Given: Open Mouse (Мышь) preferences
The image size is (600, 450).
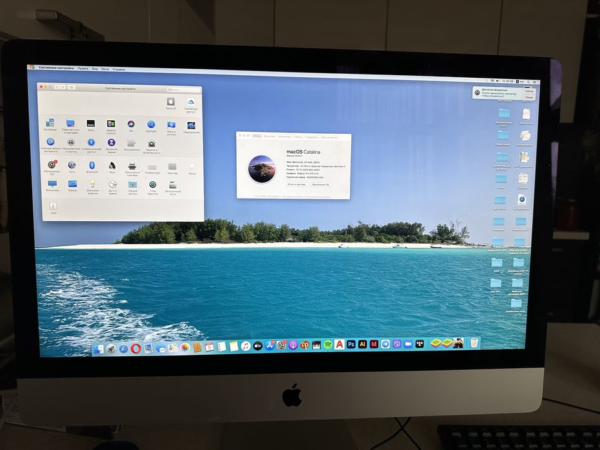Looking at the screenshot, I should [x=192, y=168].
